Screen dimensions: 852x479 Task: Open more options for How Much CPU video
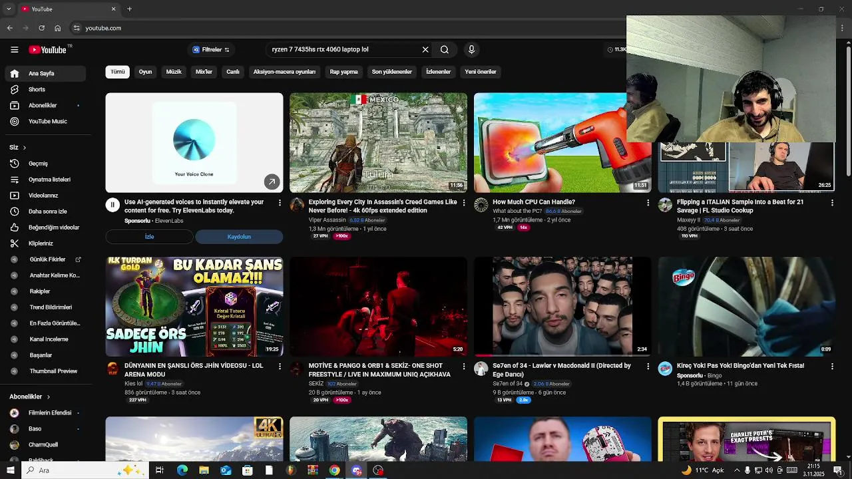tap(648, 202)
